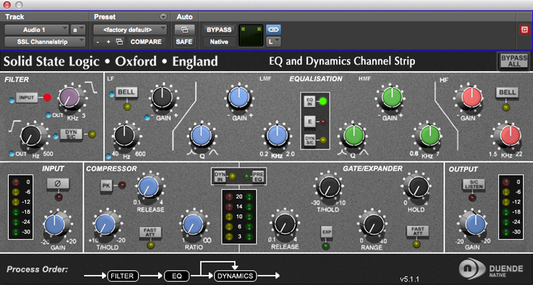Screen dimensions: 533x285
Task: Click the HMF GAIN knob
Action: pos(391,97)
